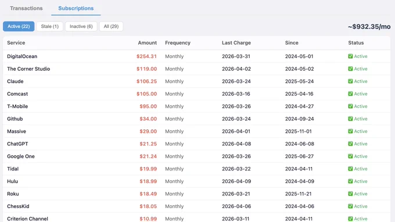Screen dimensions: 395x222
Task: Filter by Stale (1) subscriptions
Action: (49, 27)
